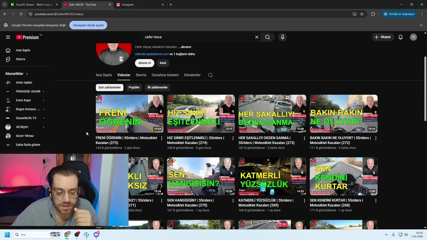Open zaferakcayakademi.com link

tap(151, 54)
